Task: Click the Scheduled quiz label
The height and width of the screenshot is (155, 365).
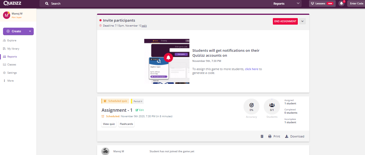Action: point(115,101)
